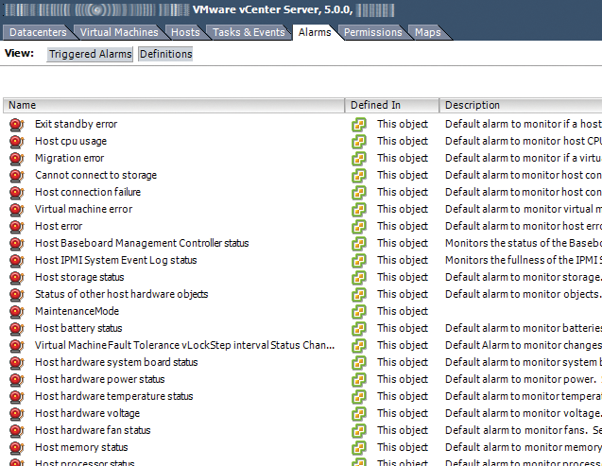The height and width of the screenshot is (466, 602).
Task: Click alarm icon for Host Baseboard Management Controller status
Action: (x=17, y=243)
